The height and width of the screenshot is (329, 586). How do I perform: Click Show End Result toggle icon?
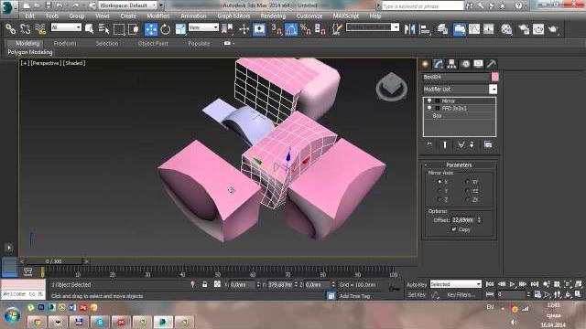445,144
